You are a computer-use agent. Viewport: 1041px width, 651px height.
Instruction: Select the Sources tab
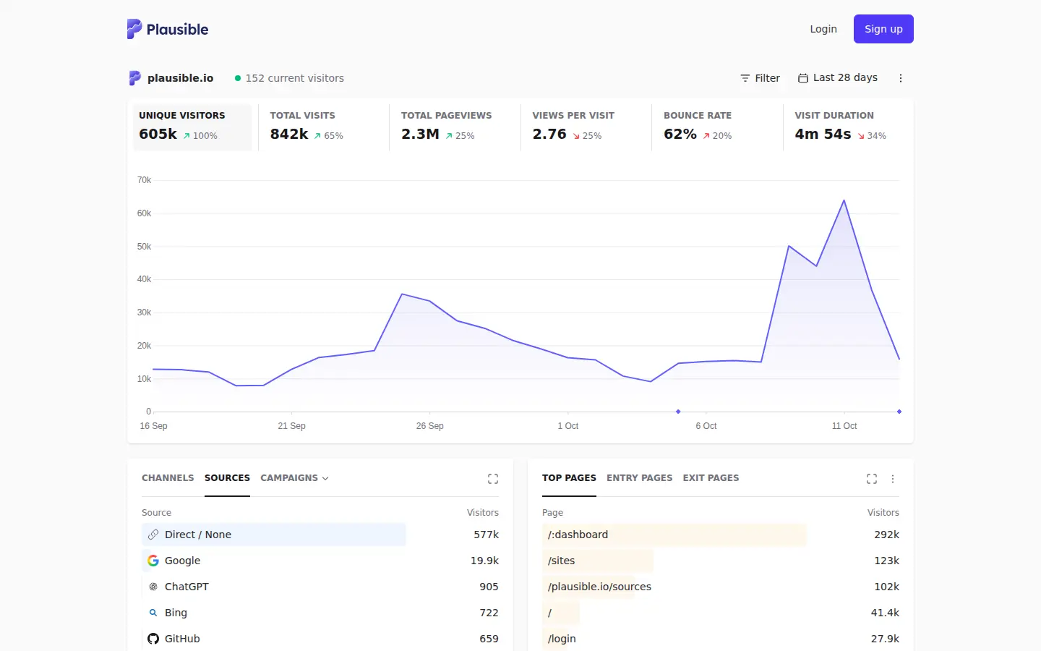point(227,478)
